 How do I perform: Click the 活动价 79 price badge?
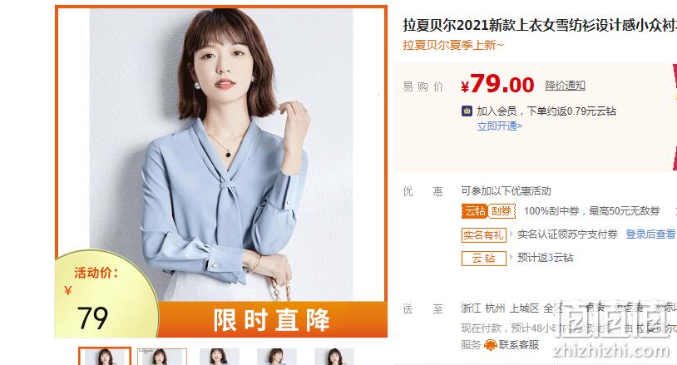(x=101, y=298)
